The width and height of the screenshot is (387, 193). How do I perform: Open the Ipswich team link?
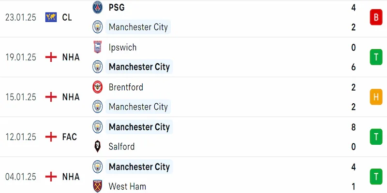pyautogui.click(x=122, y=47)
